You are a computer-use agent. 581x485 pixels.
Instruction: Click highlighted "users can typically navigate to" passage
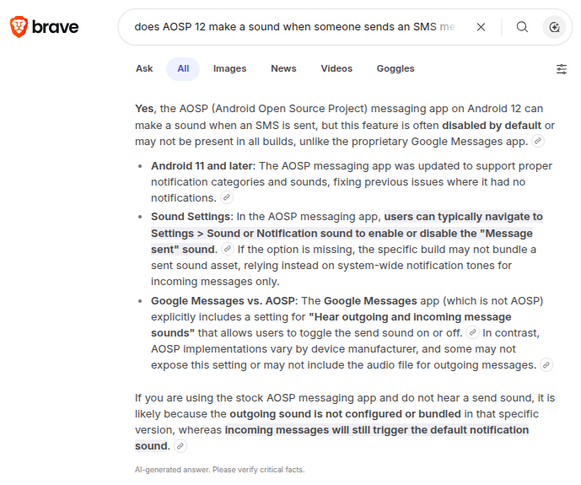click(463, 217)
